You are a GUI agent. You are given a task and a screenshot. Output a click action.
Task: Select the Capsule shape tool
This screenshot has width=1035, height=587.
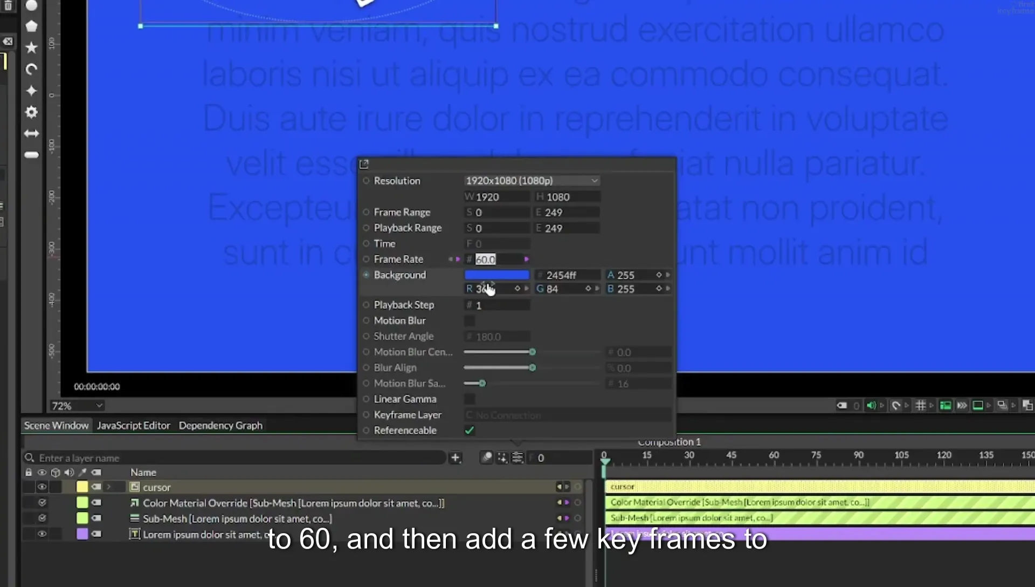pyautogui.click(x=32, y=155)
